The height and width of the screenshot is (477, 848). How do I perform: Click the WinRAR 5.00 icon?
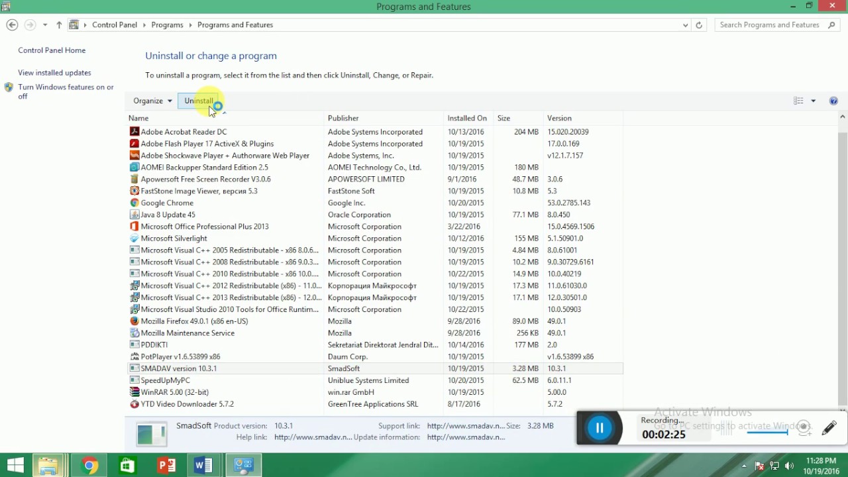(x=134, y=392)
